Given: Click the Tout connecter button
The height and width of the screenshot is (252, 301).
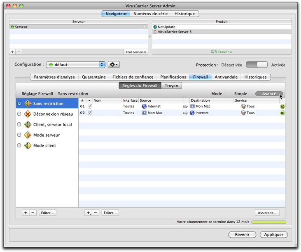Looking at the screenshot, I should pos(136,52).
